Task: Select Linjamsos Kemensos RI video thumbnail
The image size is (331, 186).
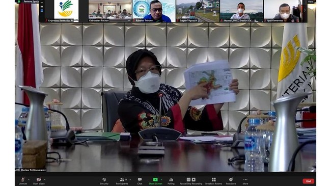Action: 66,11
